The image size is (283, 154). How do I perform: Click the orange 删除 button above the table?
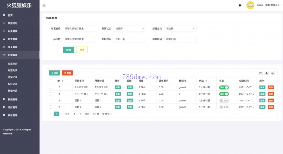pyautogui.click(x=67, y=73)
